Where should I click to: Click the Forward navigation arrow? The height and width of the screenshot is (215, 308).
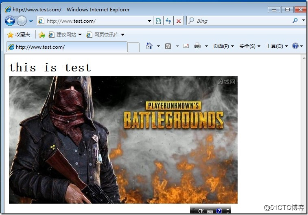click(22, 21)
